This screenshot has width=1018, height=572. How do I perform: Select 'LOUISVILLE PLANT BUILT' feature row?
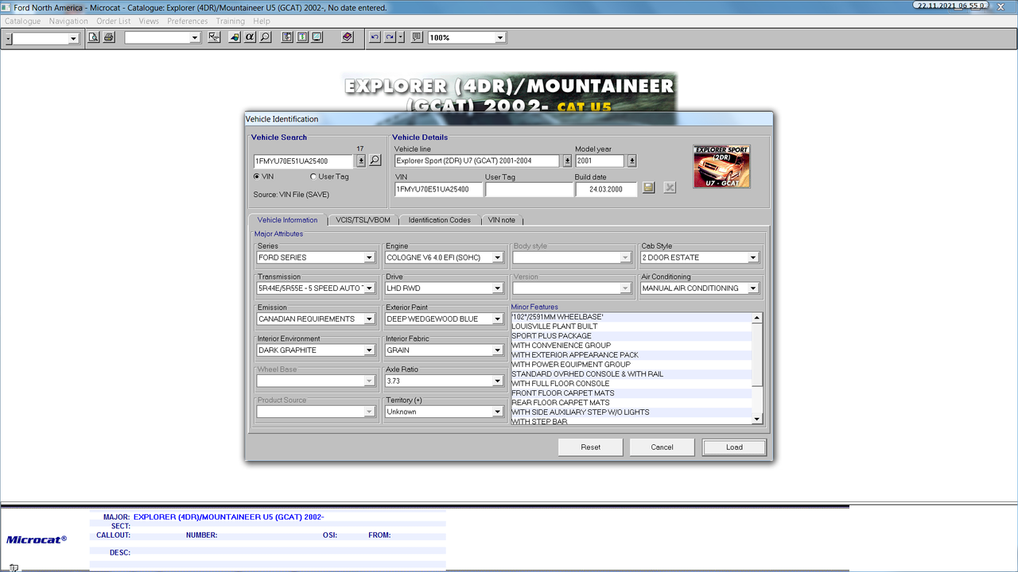(x=631, y=327)
